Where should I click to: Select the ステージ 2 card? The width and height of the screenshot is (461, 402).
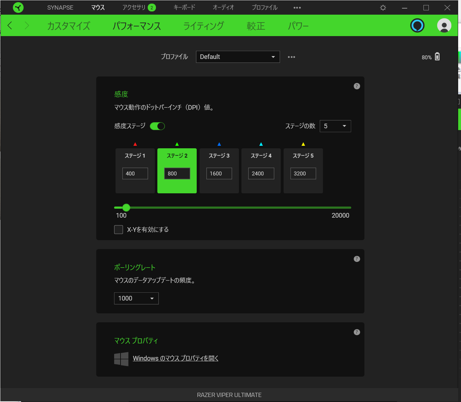pos(177,171)
